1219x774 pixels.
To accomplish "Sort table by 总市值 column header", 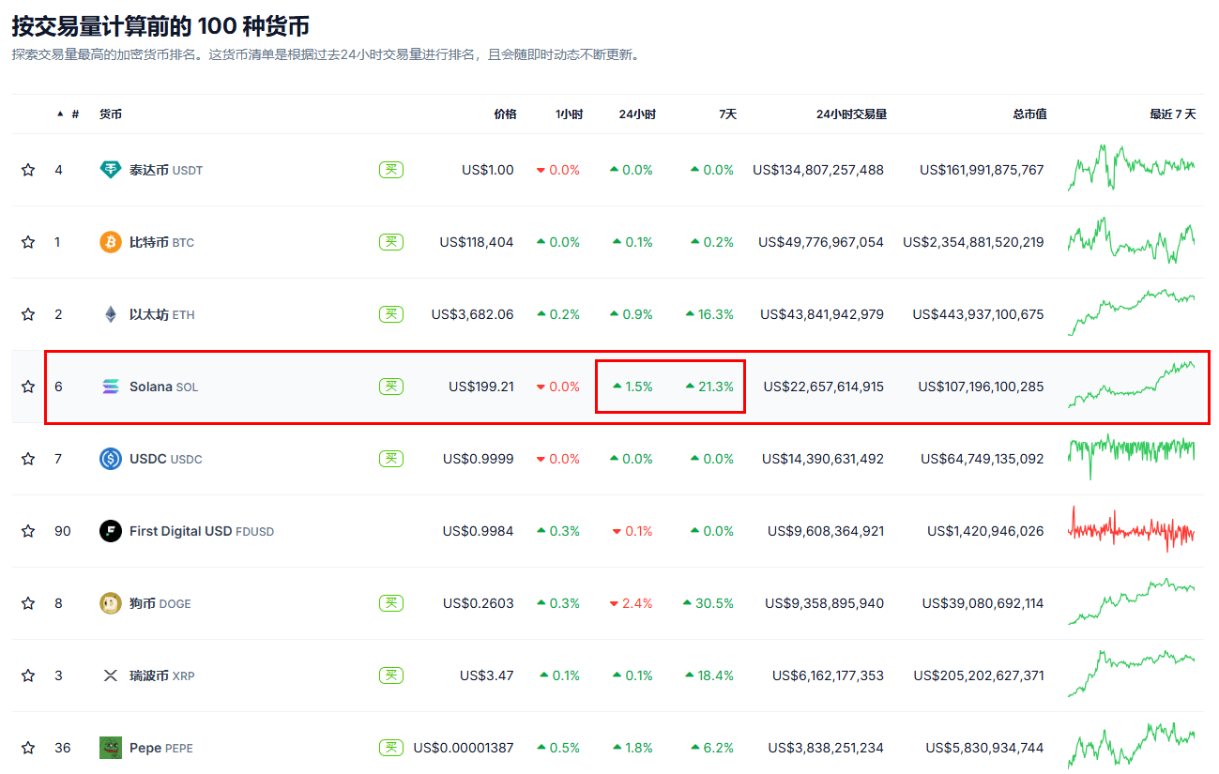I will (x=1029, y=114).
